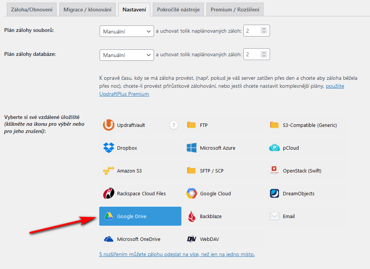370x269 pixels.
Task: Click the "pCloud" label text
Action: [291, 148]
